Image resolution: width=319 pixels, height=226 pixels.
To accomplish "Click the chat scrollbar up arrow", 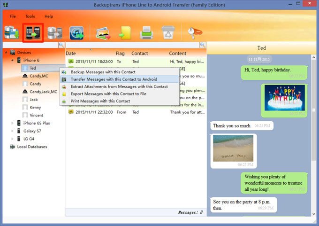I will click(314, 58).
